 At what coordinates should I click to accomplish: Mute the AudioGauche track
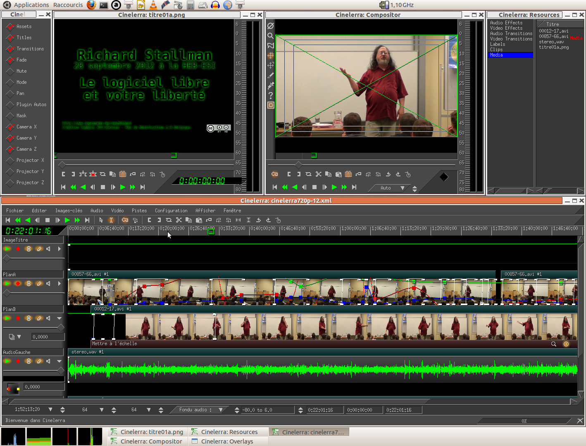(x=49, y=361)
